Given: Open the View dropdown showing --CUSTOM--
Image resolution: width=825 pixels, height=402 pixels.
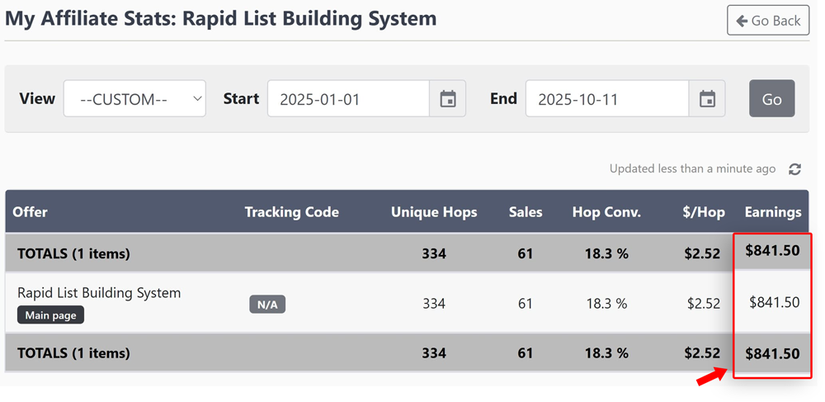Looking at the screenshot, I should [134, 99].
